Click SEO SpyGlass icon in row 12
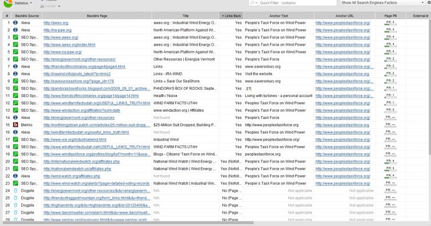This screenshot has height=226, width=431. tap(16, 103)
